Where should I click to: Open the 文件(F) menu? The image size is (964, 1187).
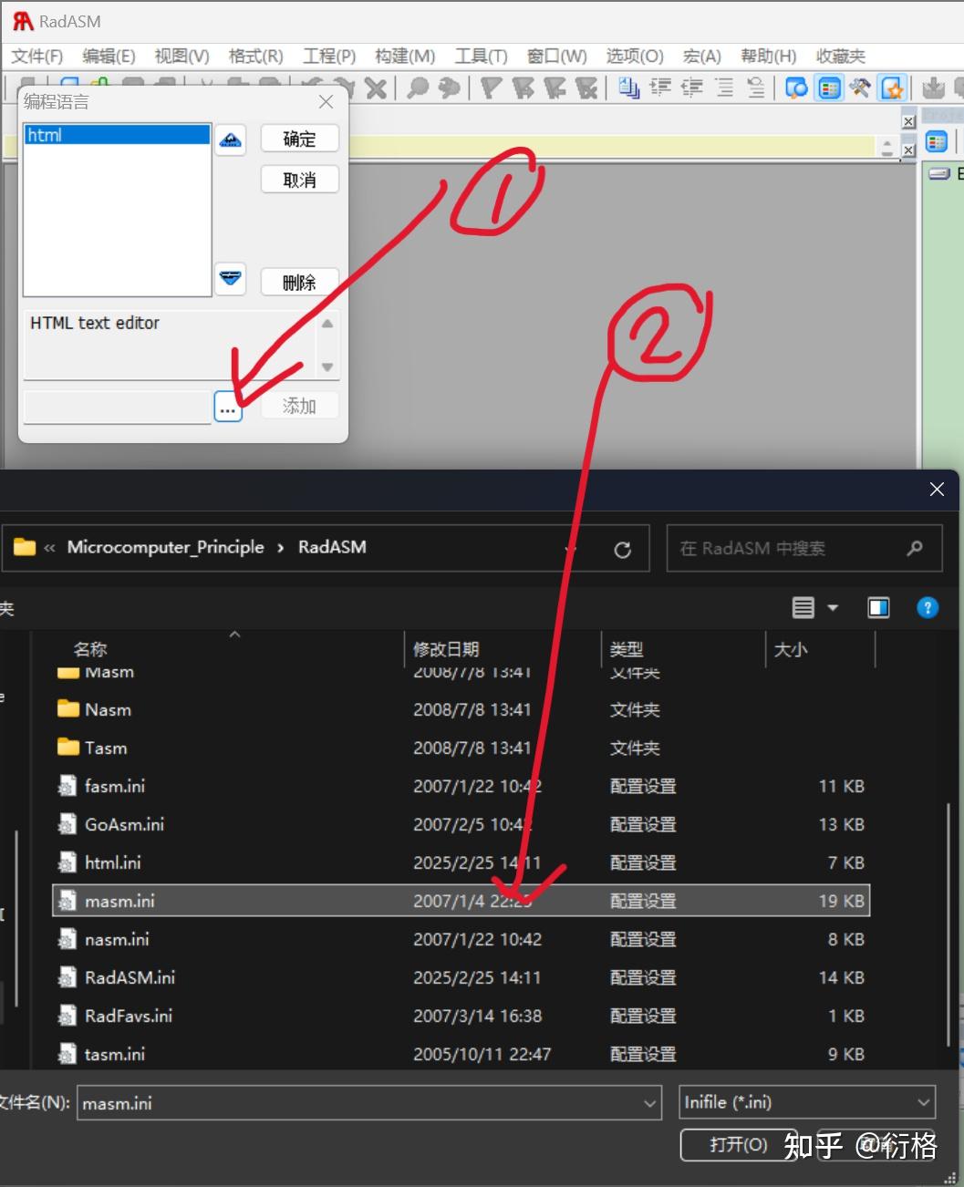pos(36,57)
